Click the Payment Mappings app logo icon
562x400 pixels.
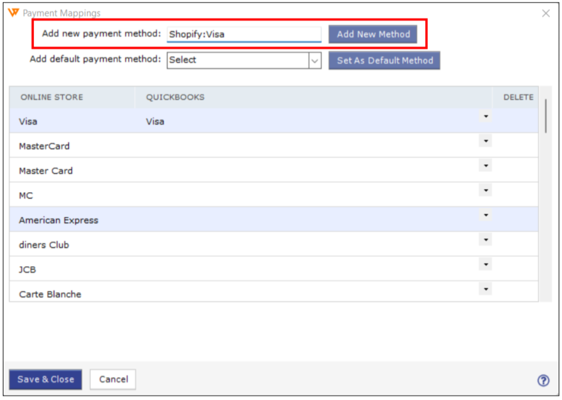click(x=13, y=12)
